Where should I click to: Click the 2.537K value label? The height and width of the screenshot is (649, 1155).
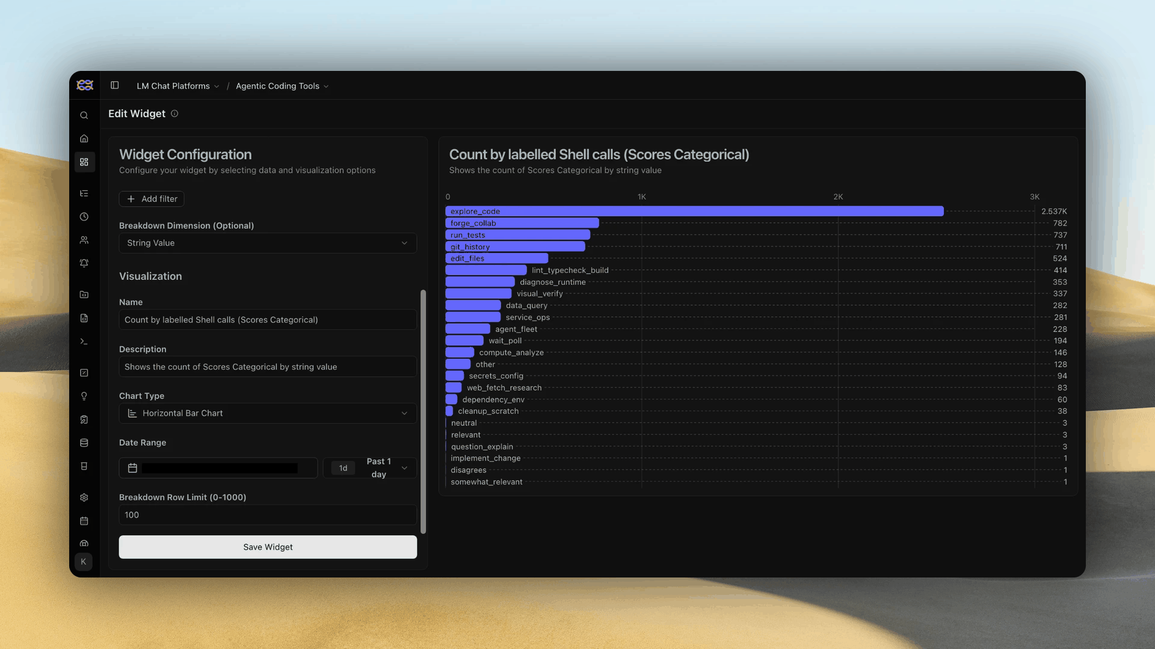1054,212
